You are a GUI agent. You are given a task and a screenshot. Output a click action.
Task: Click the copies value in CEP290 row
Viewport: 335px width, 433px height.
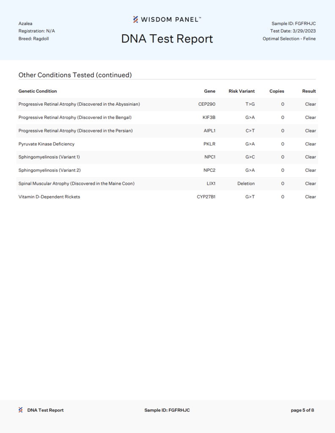tap(283, 104)
